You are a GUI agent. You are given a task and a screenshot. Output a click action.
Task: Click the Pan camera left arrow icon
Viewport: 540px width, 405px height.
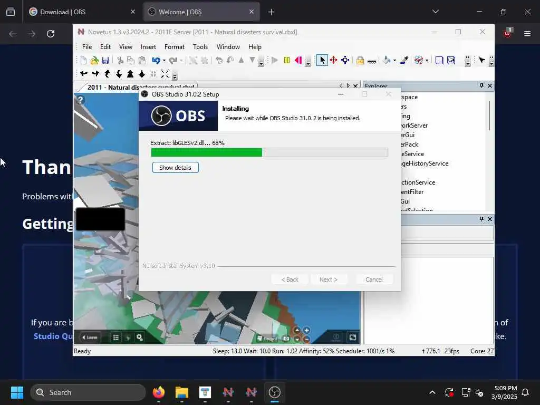click(84, 74)
